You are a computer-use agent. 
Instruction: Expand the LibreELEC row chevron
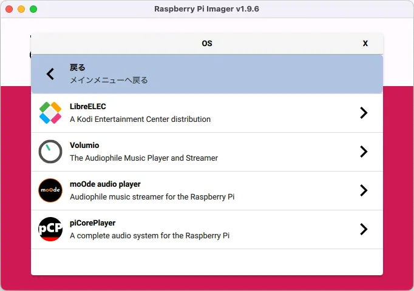tap(364, 113)
